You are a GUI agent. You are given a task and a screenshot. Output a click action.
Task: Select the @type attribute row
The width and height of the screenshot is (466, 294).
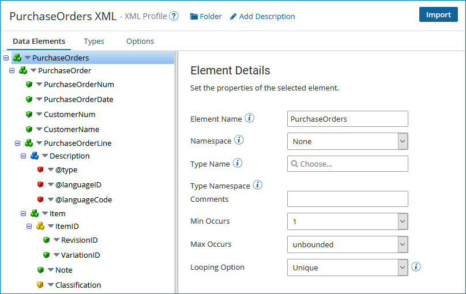66,169
